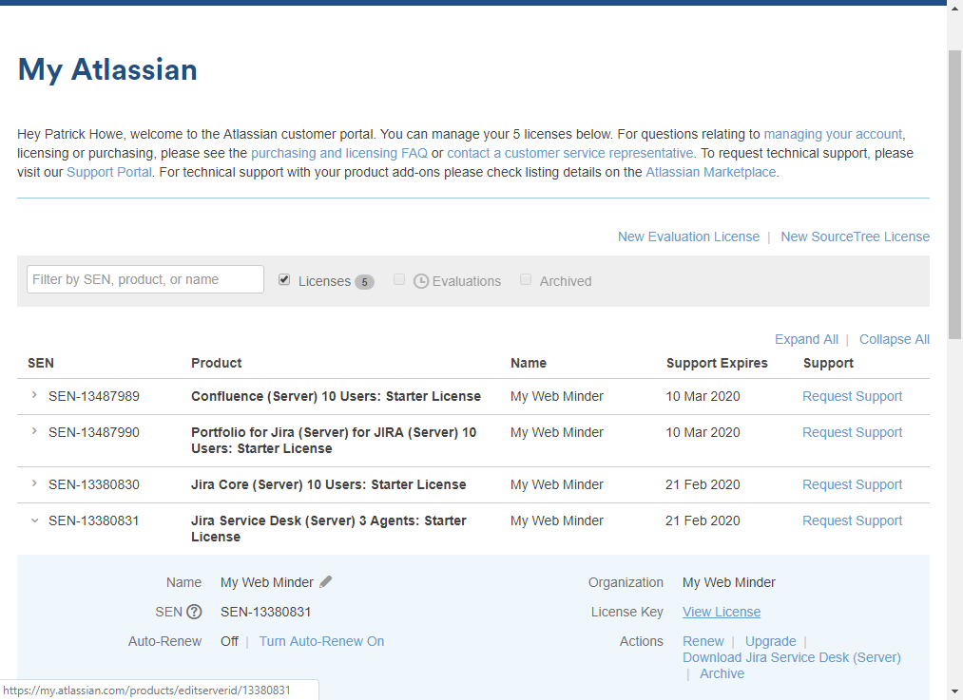This screenshot has height=700, width=963.
Task: Request Support for Confluence license
Action: (852, 396)
